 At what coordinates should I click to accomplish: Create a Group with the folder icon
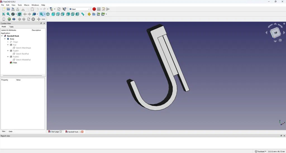pos(94,14)
